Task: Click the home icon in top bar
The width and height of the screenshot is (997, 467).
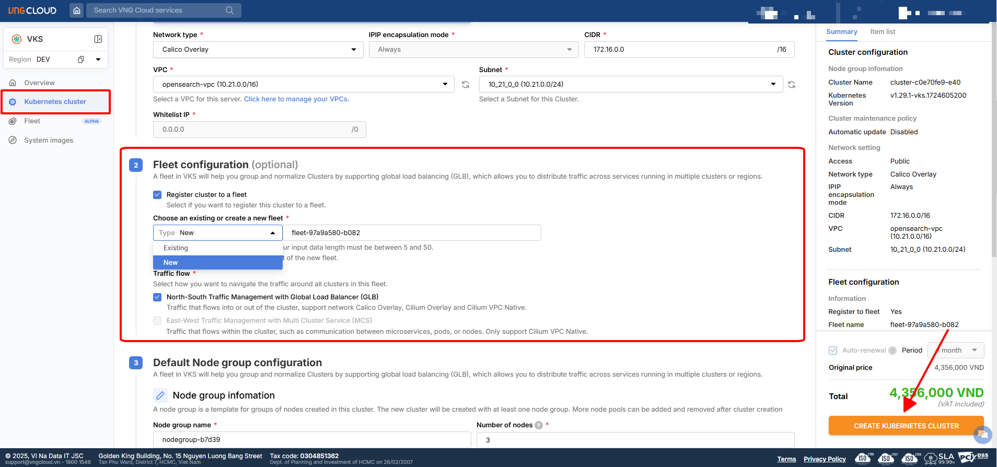Action: pos(77,10)
